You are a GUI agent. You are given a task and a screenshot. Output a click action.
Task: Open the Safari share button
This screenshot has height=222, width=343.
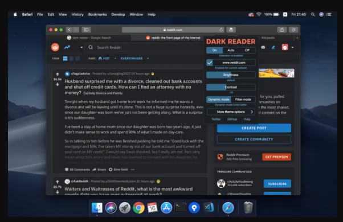(x=282, y=30)
